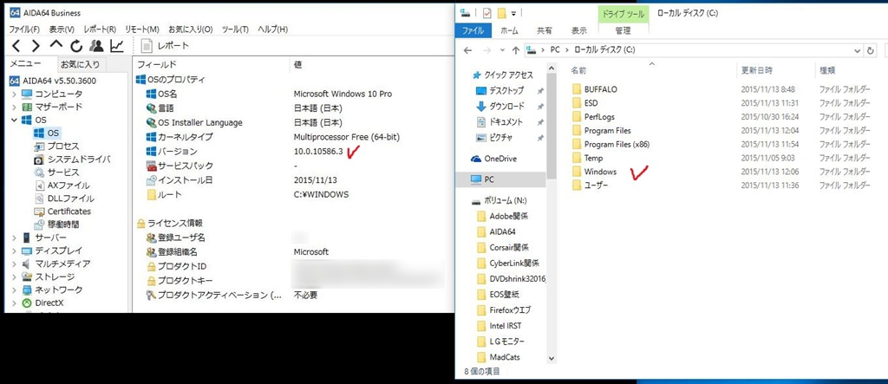Click the プロダクトキー field row
Viewport: 888px width, 384px height.
coord(293,281)
